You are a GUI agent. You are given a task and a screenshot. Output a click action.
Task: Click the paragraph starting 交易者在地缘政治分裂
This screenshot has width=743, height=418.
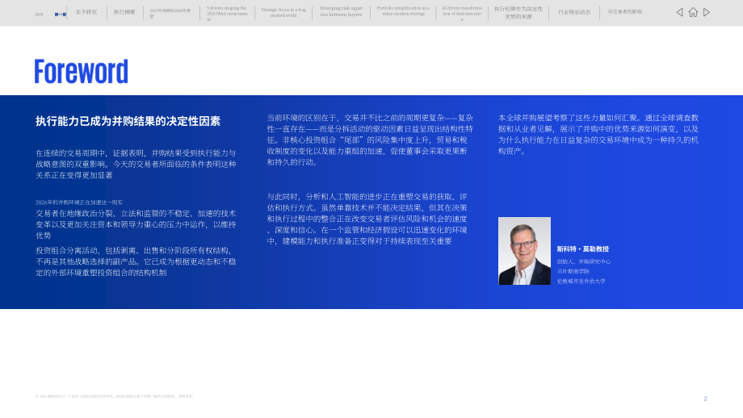pyautogui.click(x=136, y=224)
